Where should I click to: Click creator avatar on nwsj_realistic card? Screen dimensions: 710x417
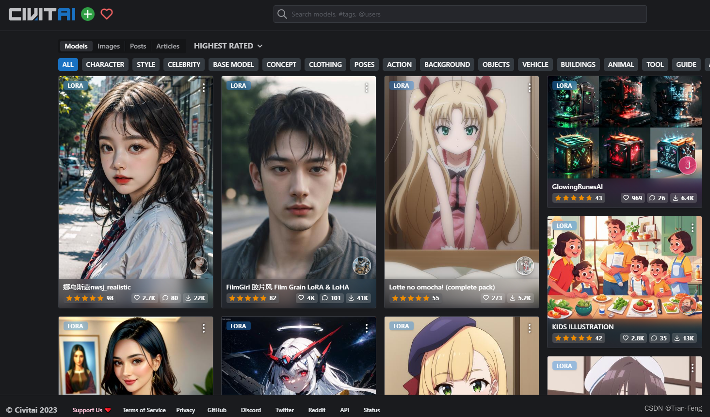point(199,265)
